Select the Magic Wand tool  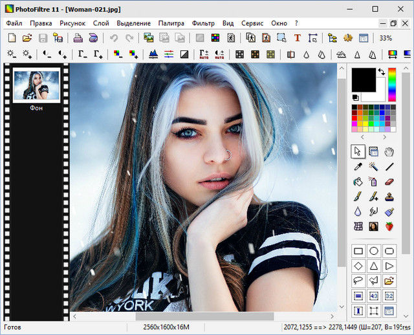point(373,167)
